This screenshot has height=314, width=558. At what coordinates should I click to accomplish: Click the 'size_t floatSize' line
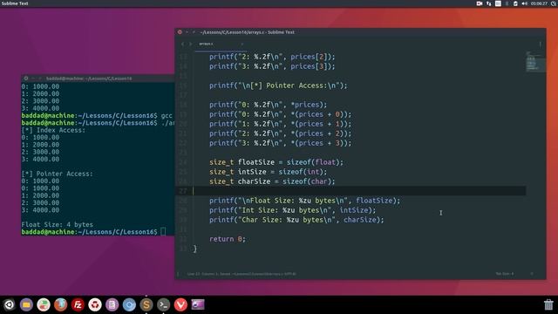(276, 162)
